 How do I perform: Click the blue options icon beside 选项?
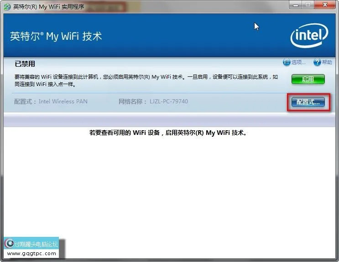pyautogui.click(x=287, y=62)
